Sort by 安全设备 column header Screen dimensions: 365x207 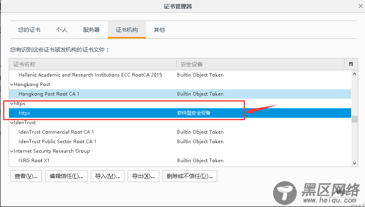click(260, 64)
